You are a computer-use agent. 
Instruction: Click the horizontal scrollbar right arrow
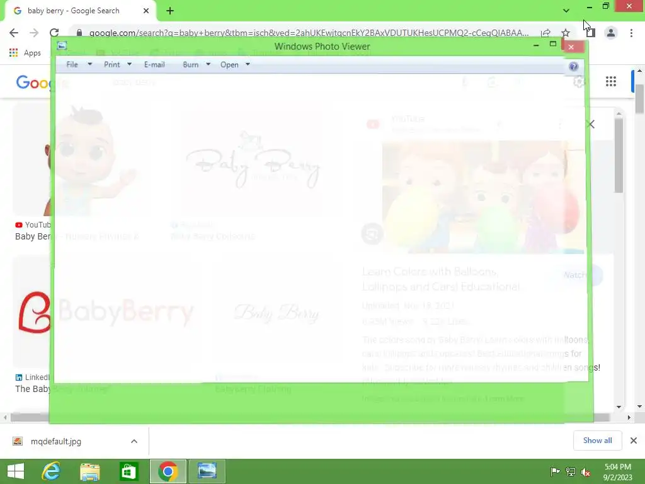coord(629,417)
